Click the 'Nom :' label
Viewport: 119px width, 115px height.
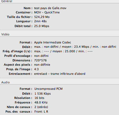coord(28,8)
